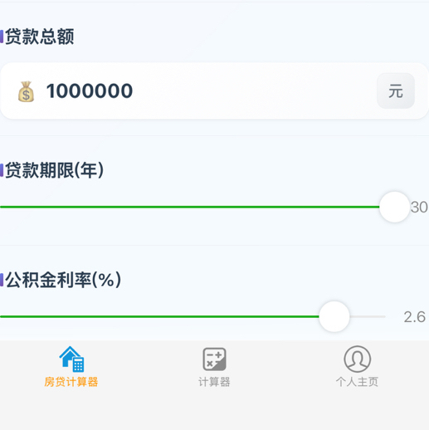Image resolution: width=429 pixels, height=430 pixels.
Task: Click the green track of 贷款期限 slider
Action: tap(190, 207)
